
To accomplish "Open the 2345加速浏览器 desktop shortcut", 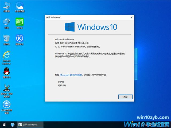I will pos(7,105).
